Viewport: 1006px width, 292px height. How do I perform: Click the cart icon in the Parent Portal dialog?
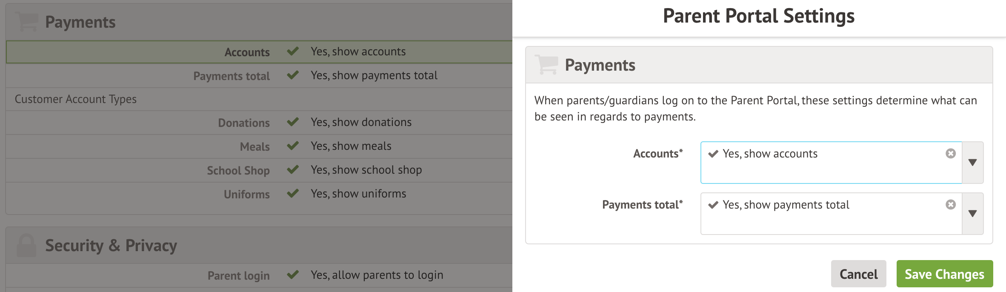[x=546, y=65]
